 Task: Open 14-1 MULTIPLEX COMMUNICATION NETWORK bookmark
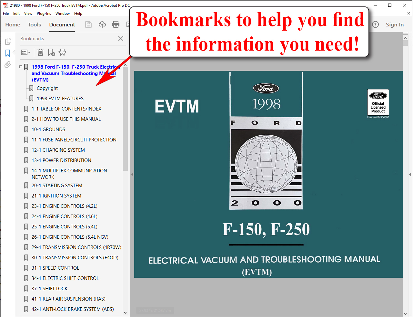click(69, 174)
